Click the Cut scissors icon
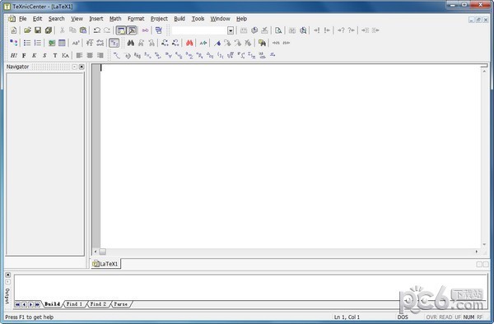This screenshot has width=494, height=324. coord(62,30)
